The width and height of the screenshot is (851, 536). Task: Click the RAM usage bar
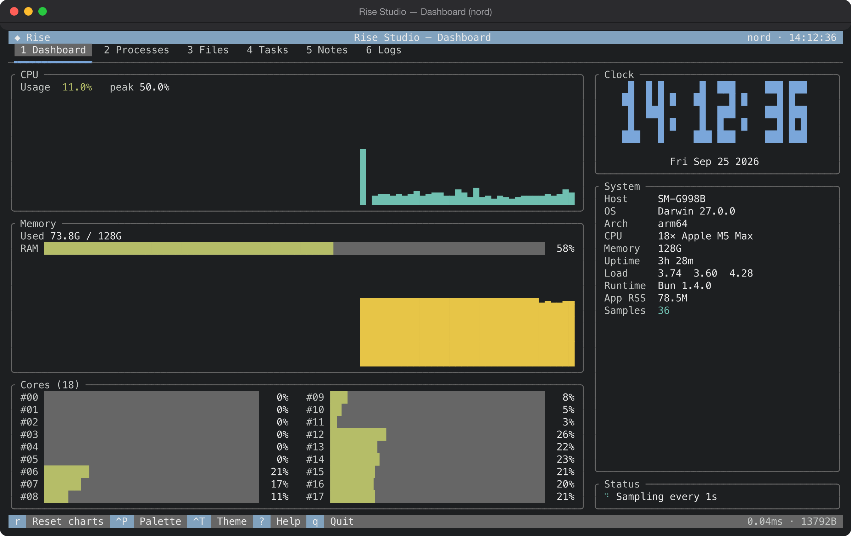pos(294,249)
